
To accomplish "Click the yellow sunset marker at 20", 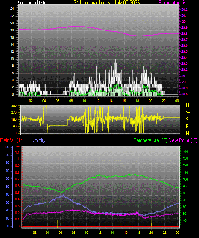I will pos(152,223).
